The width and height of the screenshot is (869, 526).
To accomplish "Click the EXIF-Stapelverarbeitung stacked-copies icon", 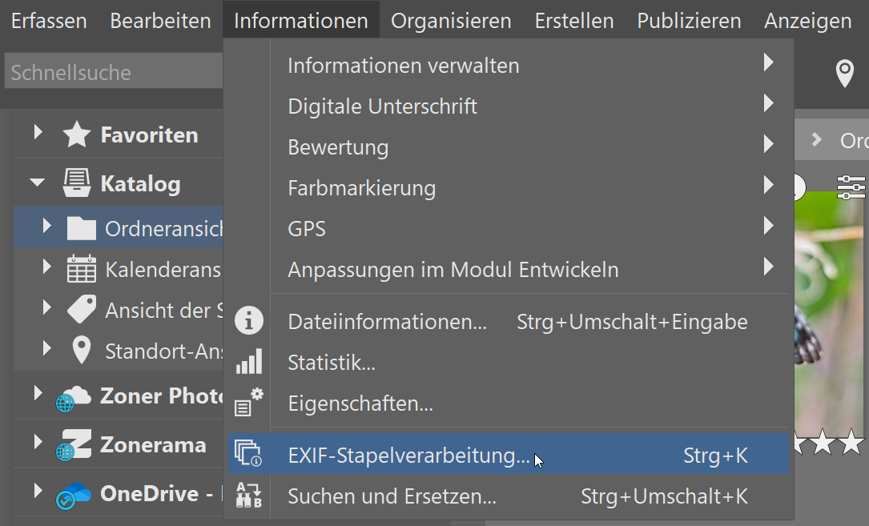I will (248, 454).
